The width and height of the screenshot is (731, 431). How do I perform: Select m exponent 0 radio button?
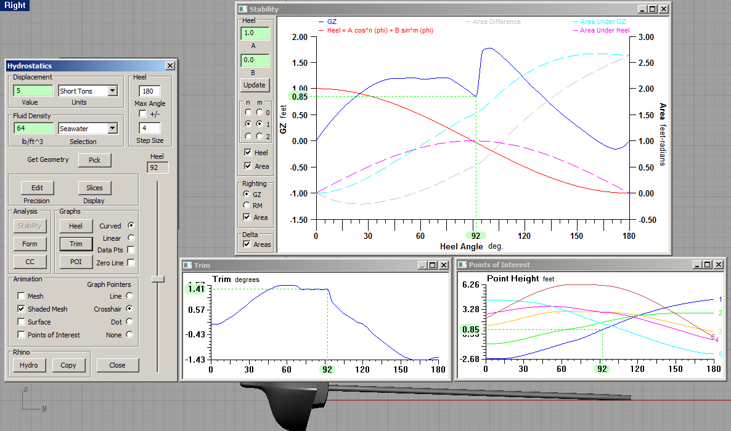coord(259,112)
